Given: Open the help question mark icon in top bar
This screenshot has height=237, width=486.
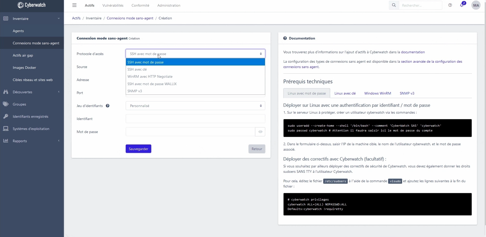Looking at the screenshot, I should [450, 5].
